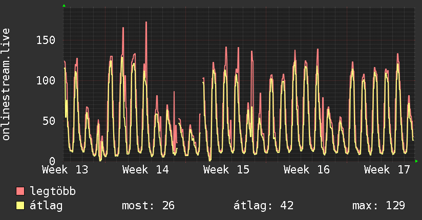Viewport: 422px width, 220px height.
Task: Click the yellow átlag legend color swatch
Action: click(20, 206)
